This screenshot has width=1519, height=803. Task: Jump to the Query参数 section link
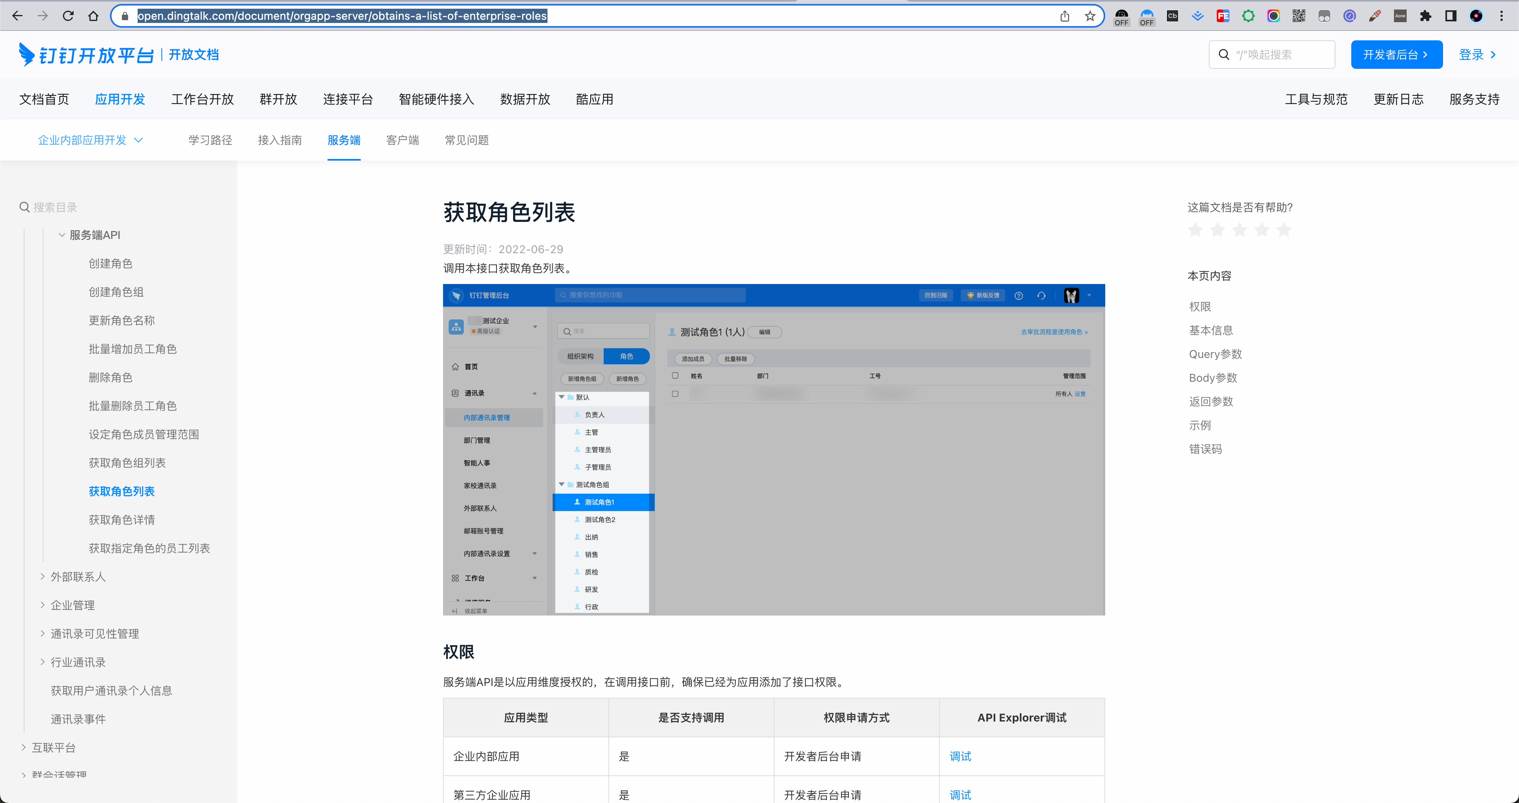(x=1215, y=354)
